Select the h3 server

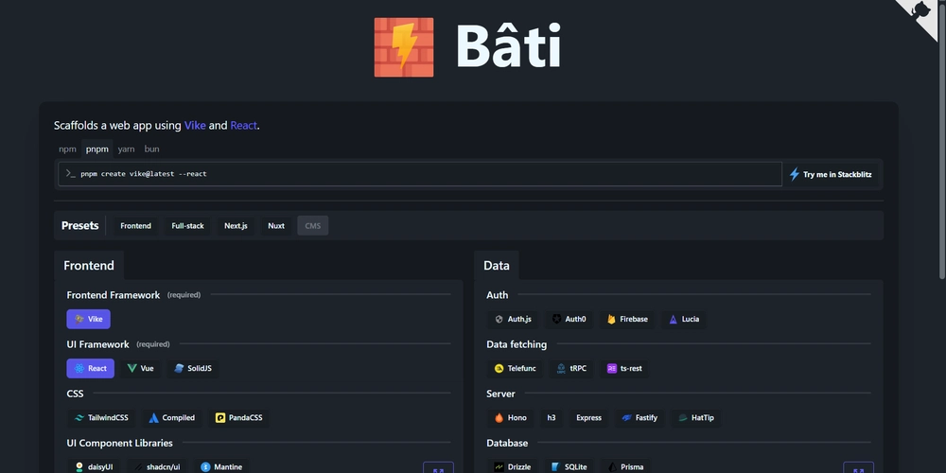pos(552,417)
